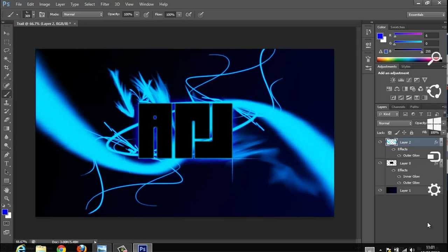The width and height of the screenshot is (448, 252).
Task: Select the Rectangular Marquee tool
Action: [x=7, y=42]
